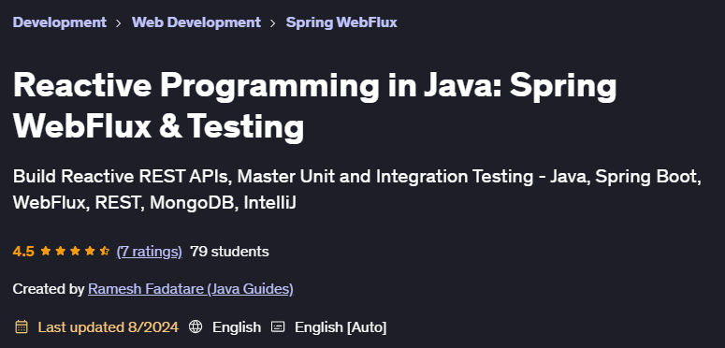Screen dimensions: 725x348
Task: Click the closed captions icon
Action: coord(278,326)
